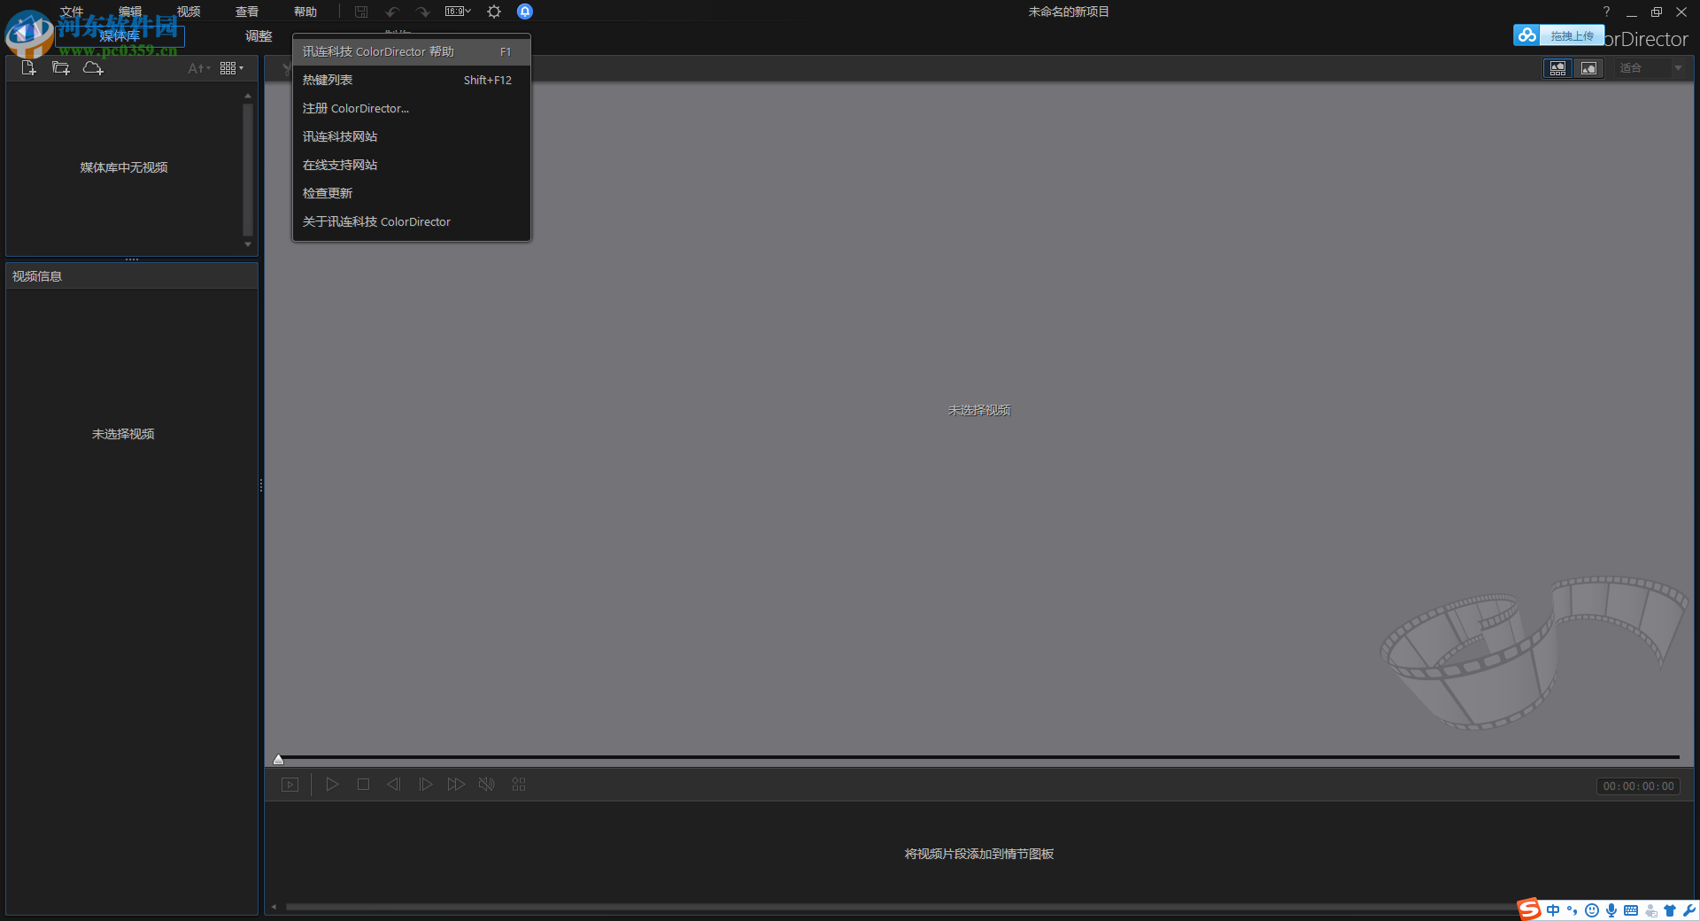Click the blue notification bell icon
Viewport: 1700px width, 921px height.
525,12
